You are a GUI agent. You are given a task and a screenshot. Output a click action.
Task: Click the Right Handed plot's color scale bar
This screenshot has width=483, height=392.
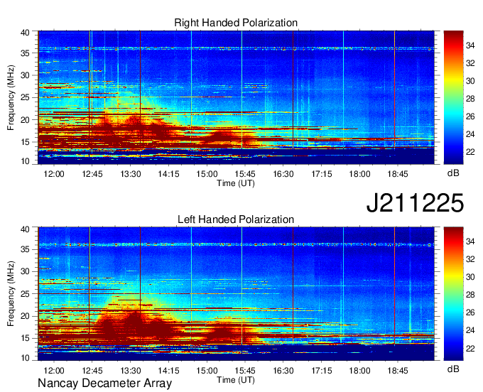point(453,97)
